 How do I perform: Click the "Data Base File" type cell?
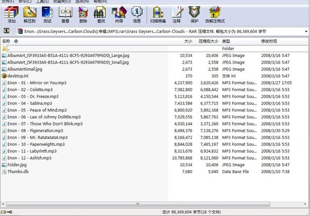[x=235, y=172]
